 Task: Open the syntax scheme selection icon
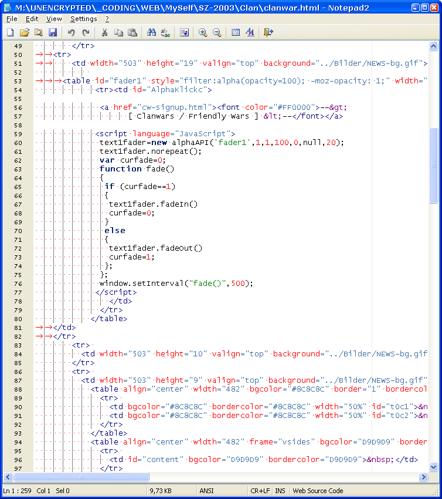[x=236, y=32]
